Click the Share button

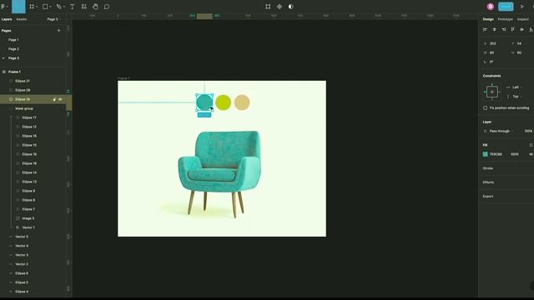click(x=506, y=7)
